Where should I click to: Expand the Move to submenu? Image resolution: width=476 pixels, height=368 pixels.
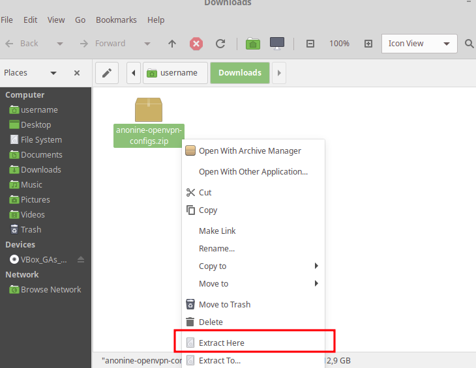(x=253, y=284)
